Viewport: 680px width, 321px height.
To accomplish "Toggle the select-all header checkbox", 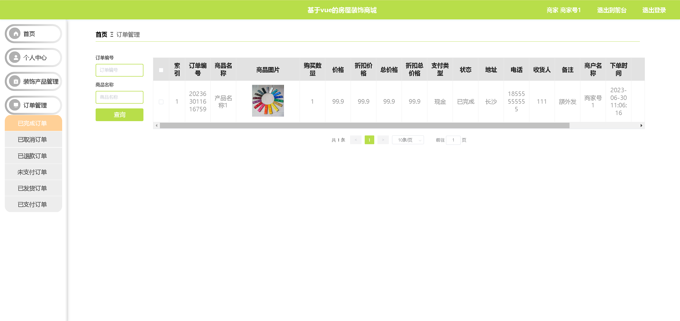I will 161,70.
